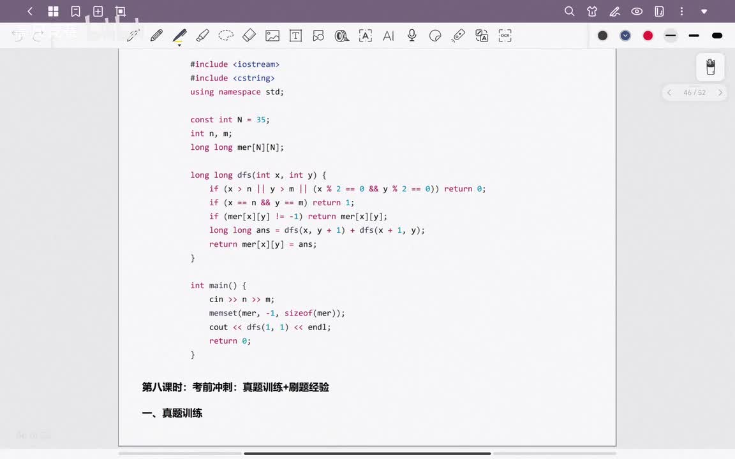Expand the top-right dropdown triangle
Screen dimensions: 735x459
(x=704, y=11)
